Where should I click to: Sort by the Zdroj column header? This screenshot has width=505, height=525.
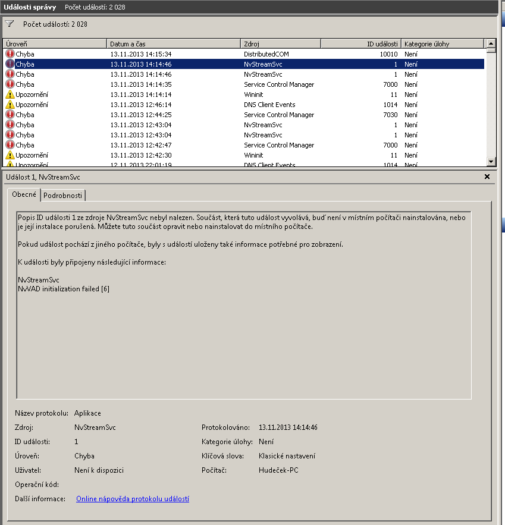pos(281,44)
